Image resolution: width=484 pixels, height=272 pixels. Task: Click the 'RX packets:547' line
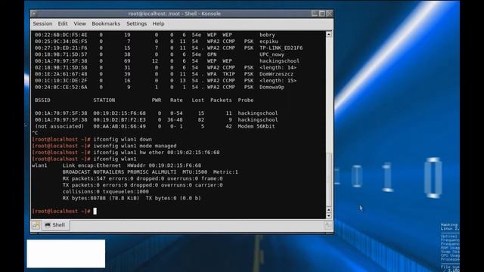tap(142, 178)
